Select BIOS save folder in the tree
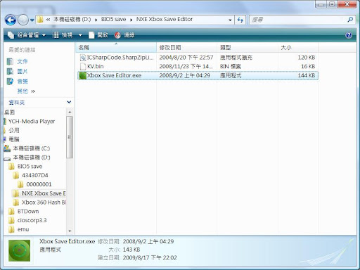The height and width of the screenshot is (270, 360). 30,167
